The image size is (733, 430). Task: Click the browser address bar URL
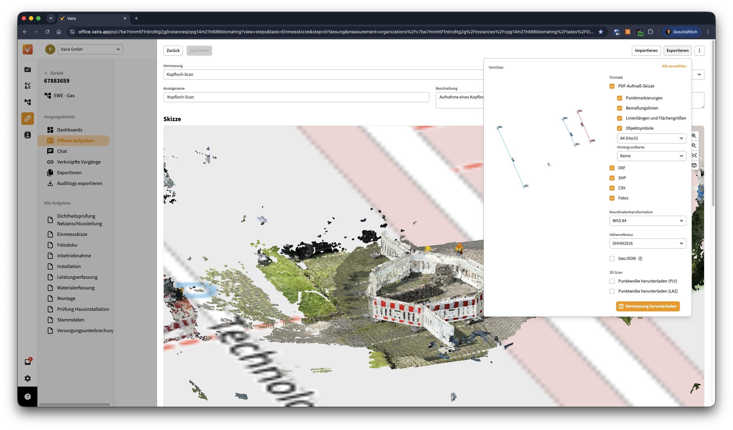click(336, 32)
